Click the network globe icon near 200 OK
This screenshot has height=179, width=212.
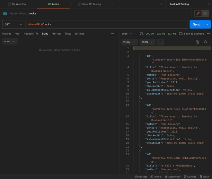[x=142, y=34]
